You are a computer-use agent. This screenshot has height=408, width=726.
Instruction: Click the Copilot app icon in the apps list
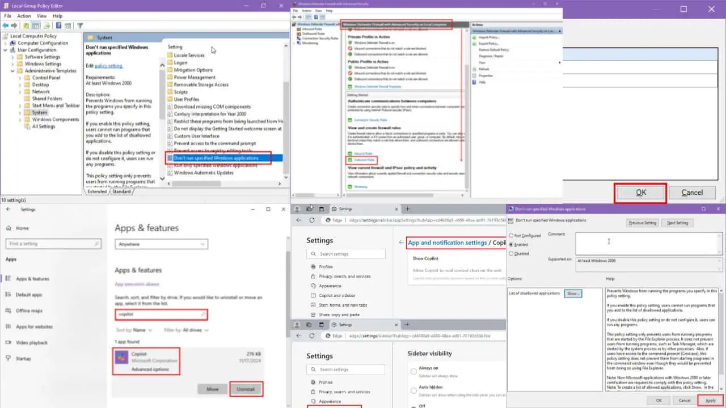tap(121, 358)
